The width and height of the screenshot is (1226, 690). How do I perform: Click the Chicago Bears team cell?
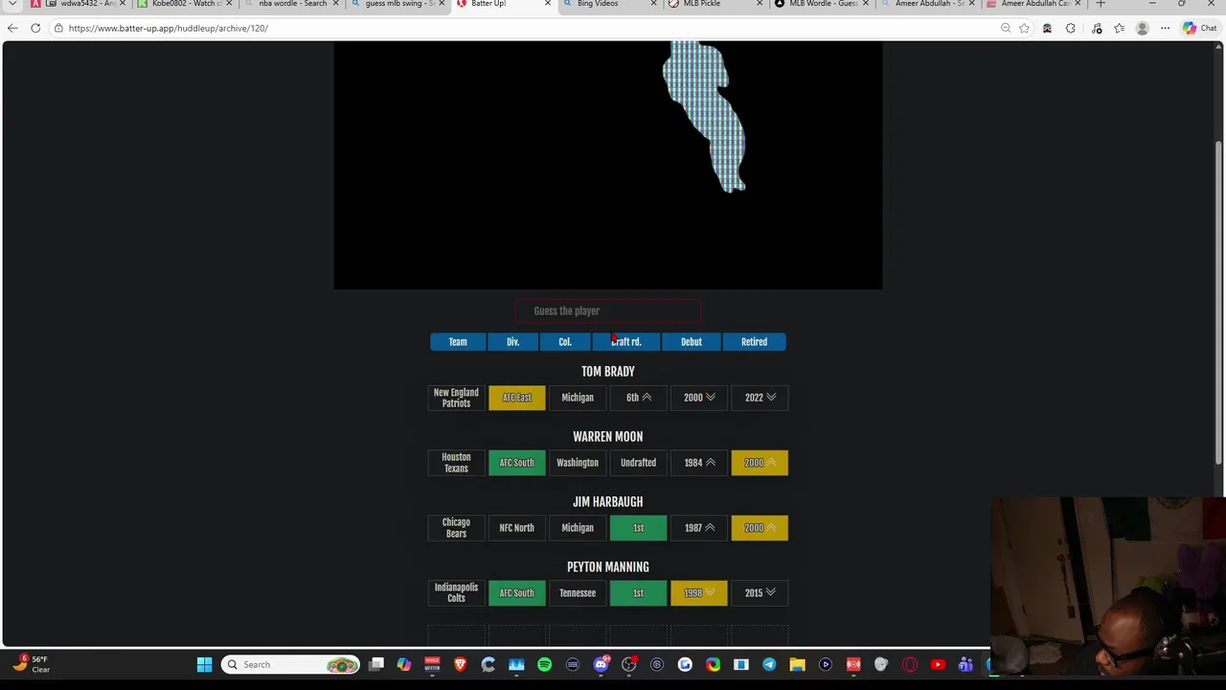point(456,528)
